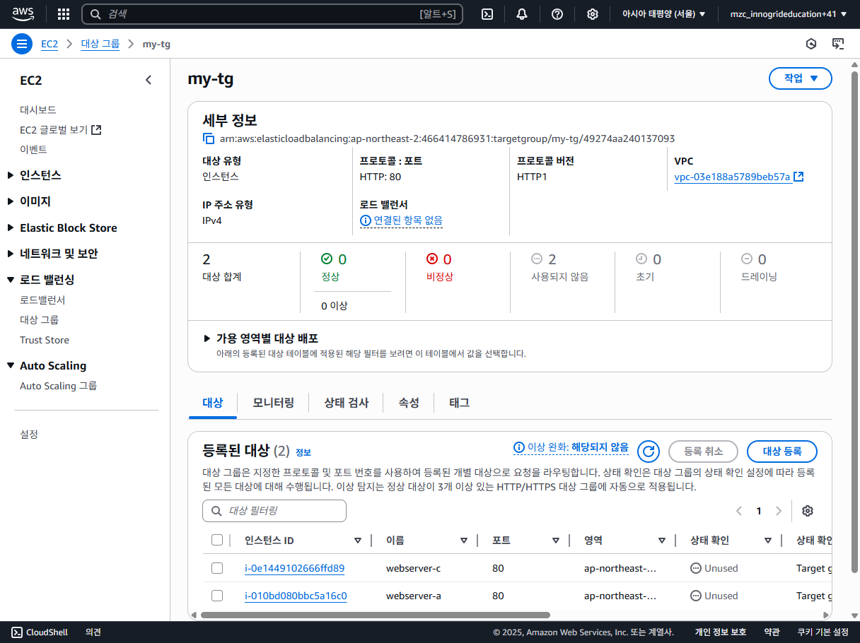Screen dimensions: 860x643
Task: Open the tutorials panel icon in breadcrumb bar
Action: 838,44
